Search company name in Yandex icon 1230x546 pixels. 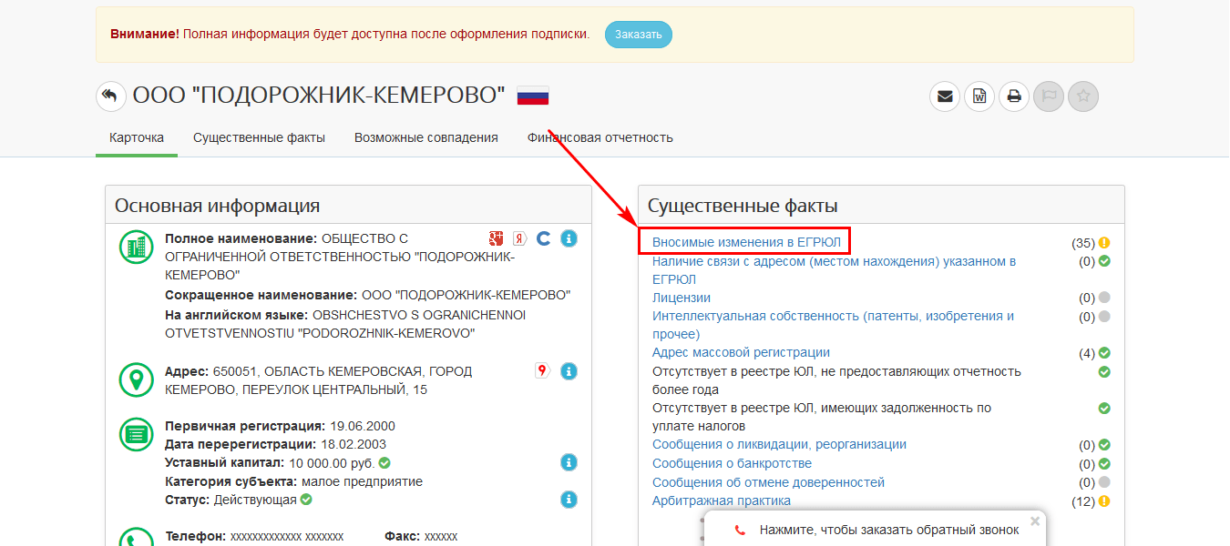click(519, 238)
